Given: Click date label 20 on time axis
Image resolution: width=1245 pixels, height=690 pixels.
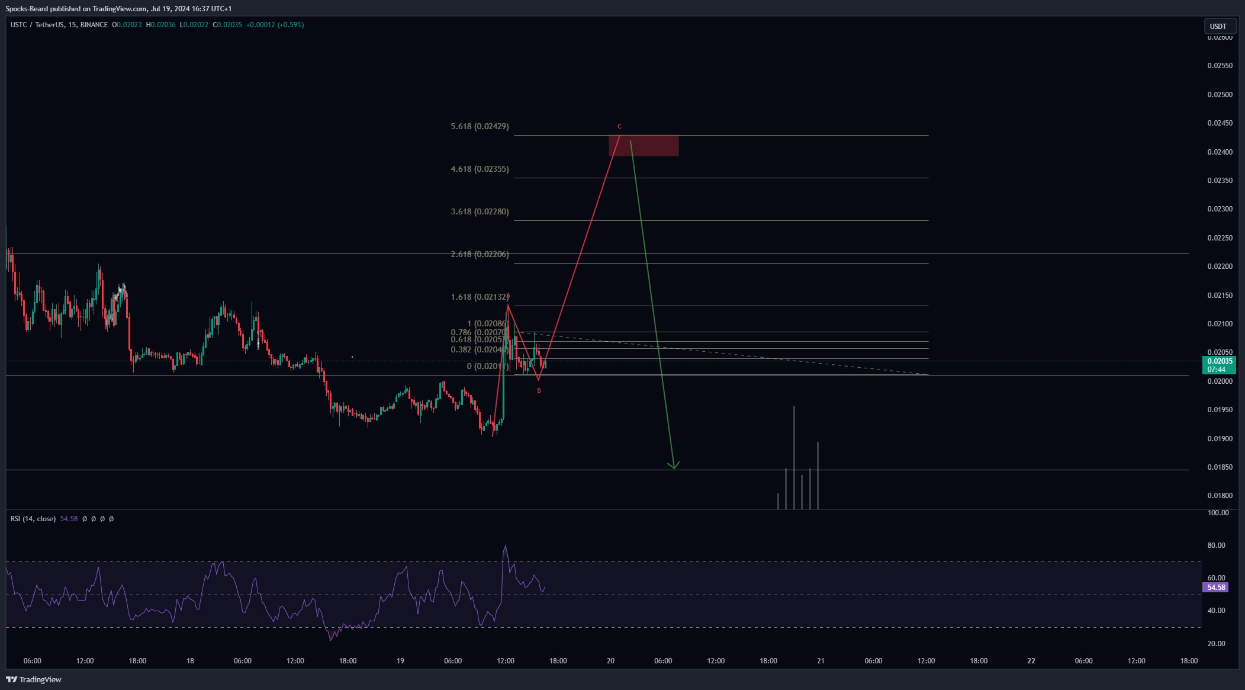Looking at the screenshot, I should 610,661.
